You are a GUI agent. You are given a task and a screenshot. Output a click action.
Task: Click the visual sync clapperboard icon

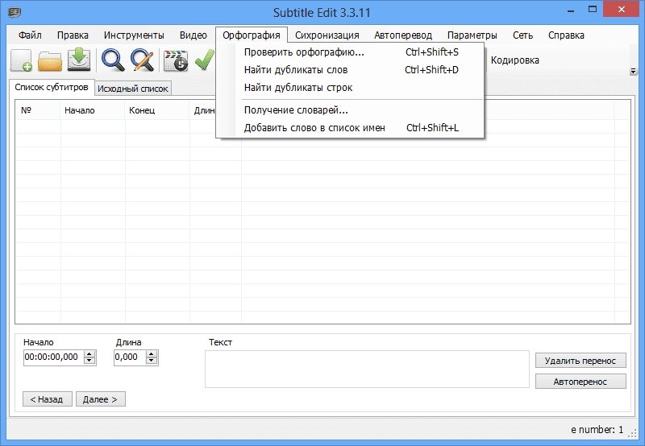click(x=176, y=61)
